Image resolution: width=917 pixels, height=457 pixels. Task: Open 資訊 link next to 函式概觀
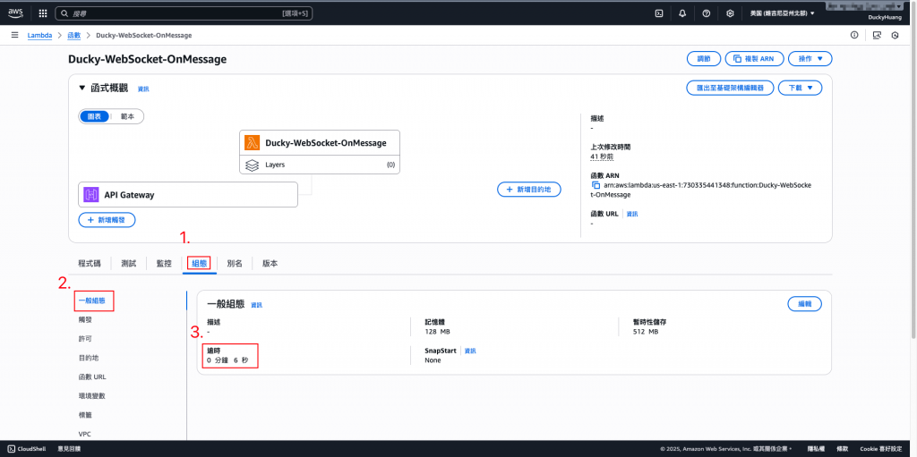coord(143,89)
